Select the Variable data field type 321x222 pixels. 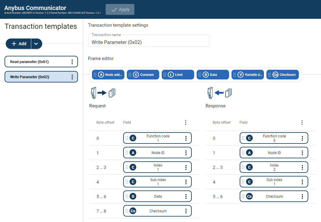click(248, 74)
